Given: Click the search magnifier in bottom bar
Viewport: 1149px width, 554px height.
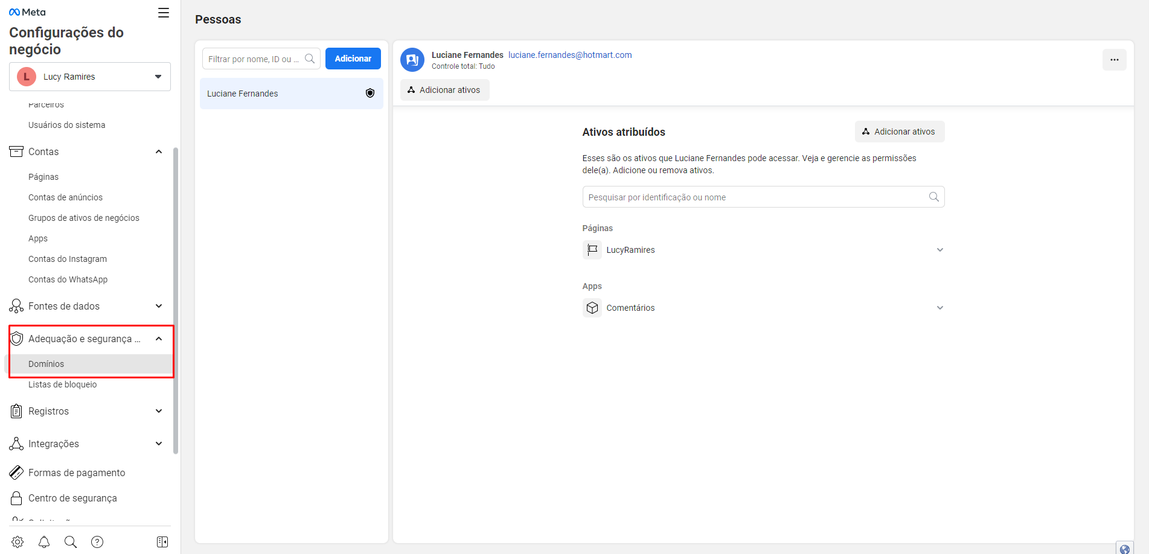Looking at the screenshot, I should click(x=71, y=542).
